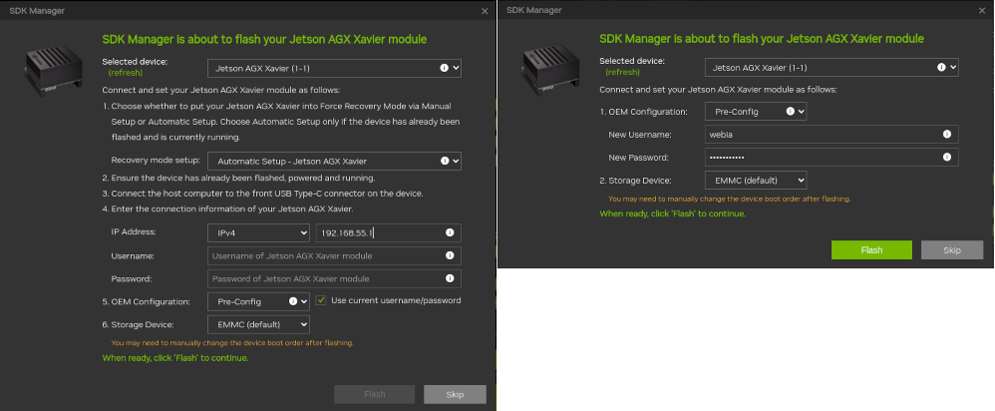Open right window Selected device dropdown
995x411 pixels.
click(x=831, y=67)
